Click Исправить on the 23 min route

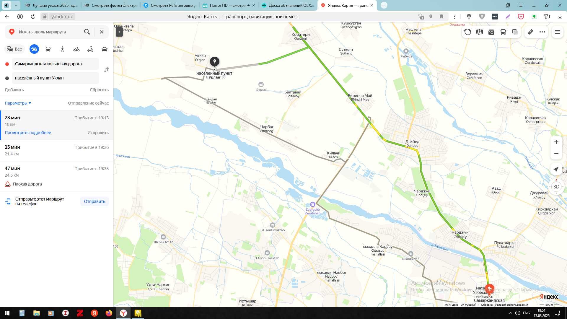click(x=98, y=133)
